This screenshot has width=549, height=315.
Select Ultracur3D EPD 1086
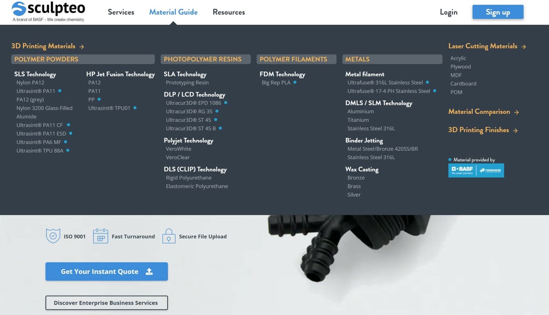pos(194,103)
